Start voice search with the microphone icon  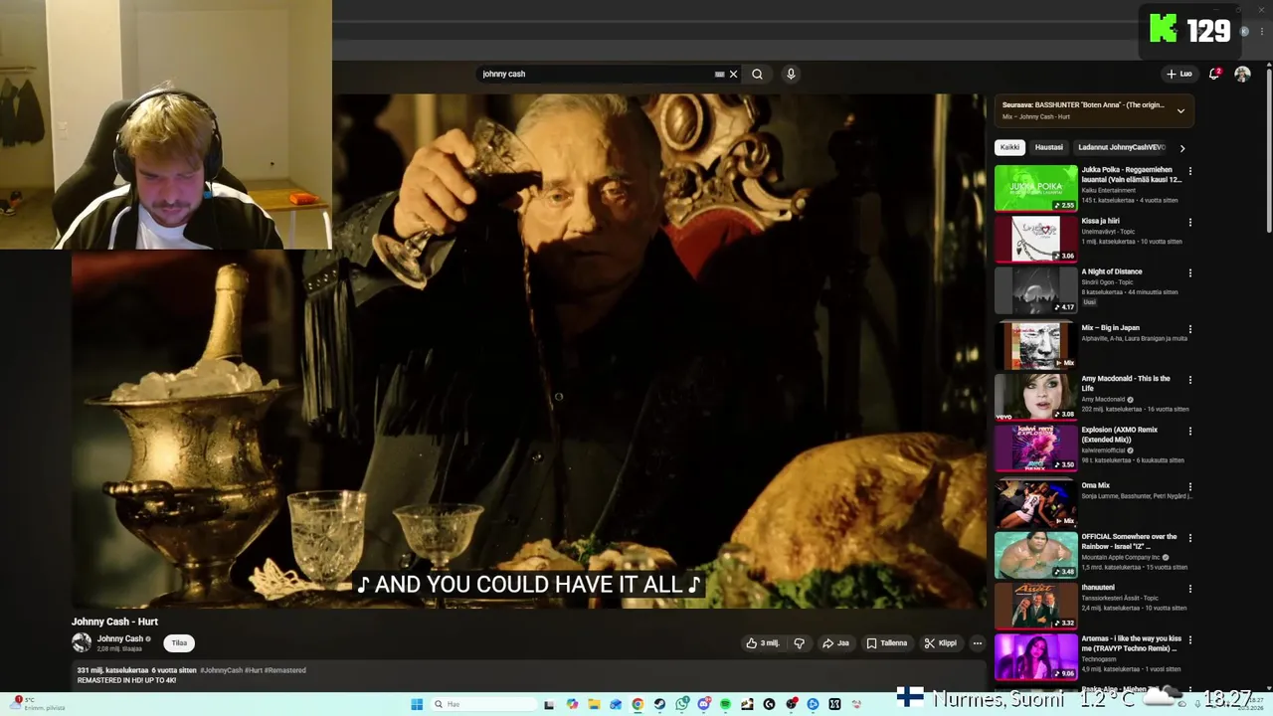(x=791, y=74)
